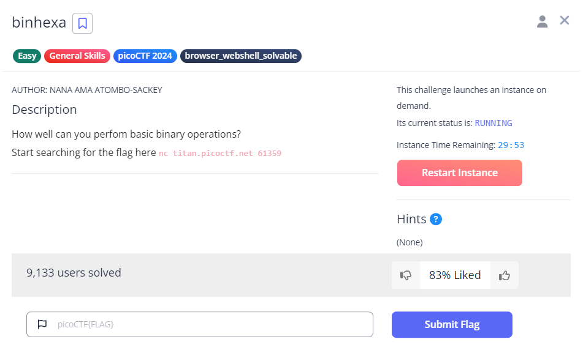
Task: Click the binhexa challenge title
Action: [x=39, y=23]
